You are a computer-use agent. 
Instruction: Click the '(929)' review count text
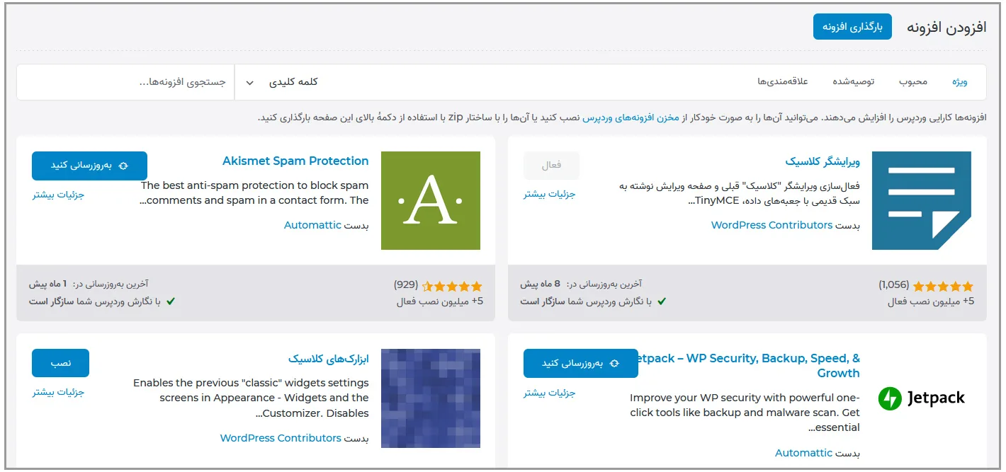(406, 284)
